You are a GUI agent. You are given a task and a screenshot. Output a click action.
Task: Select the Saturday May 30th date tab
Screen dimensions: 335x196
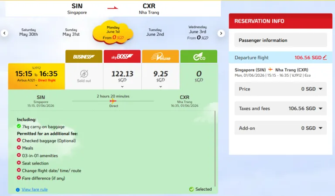(x=29, y=32)
